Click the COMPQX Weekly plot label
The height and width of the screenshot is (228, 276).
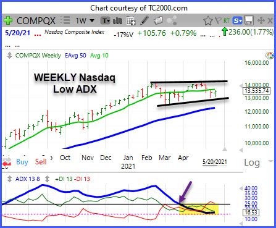tap(38, 56)
